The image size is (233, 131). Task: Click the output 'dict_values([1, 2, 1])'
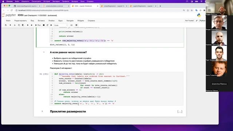62,44
